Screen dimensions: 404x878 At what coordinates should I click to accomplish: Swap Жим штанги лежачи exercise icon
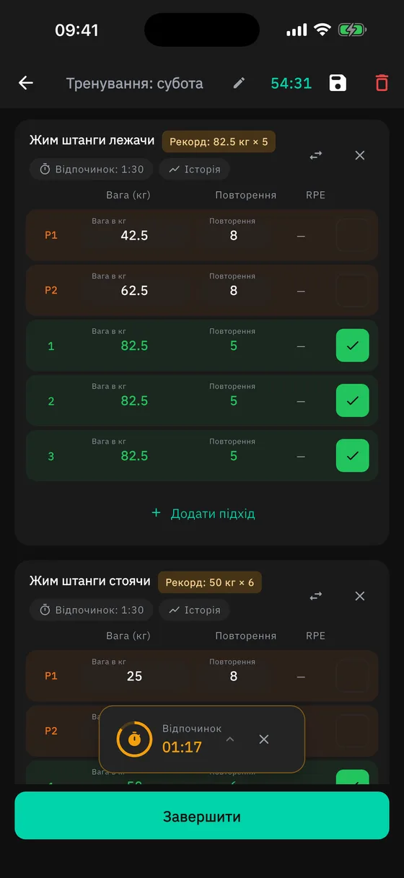pos(316,155)
